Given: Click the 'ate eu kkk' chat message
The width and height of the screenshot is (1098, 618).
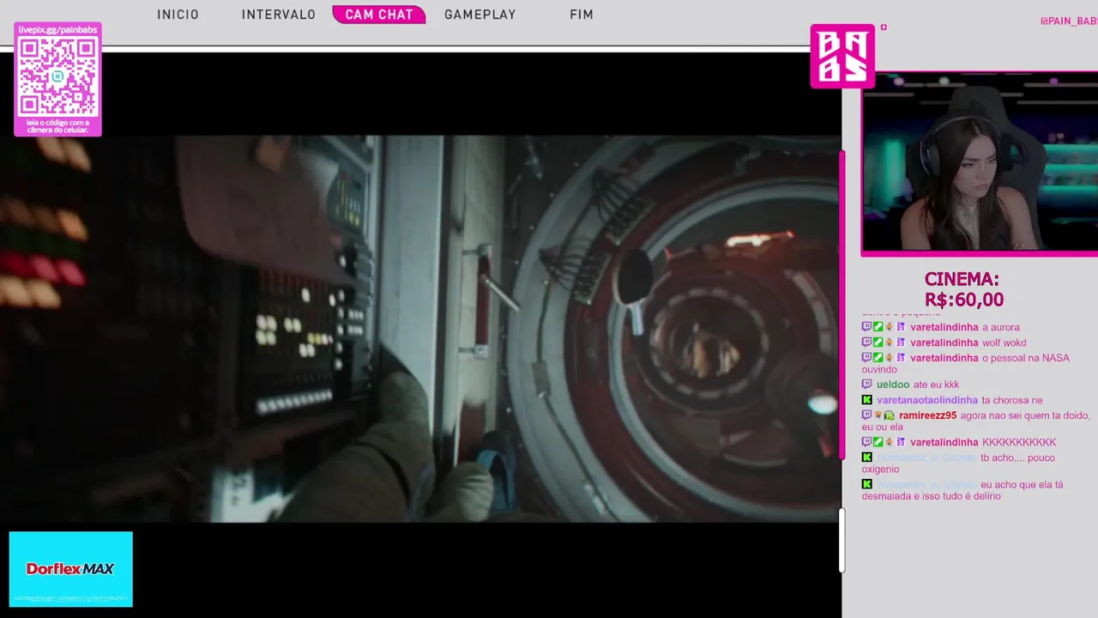Looking at the screenshot, I should coord(936,385).
